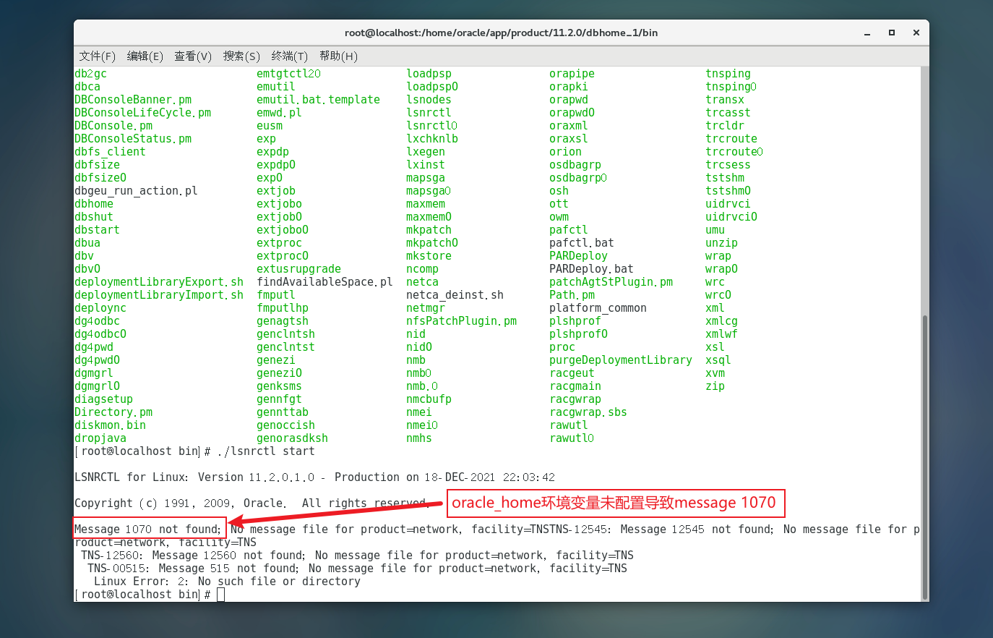
Task: Click the file name zip
Action: [x=715, y=386]
